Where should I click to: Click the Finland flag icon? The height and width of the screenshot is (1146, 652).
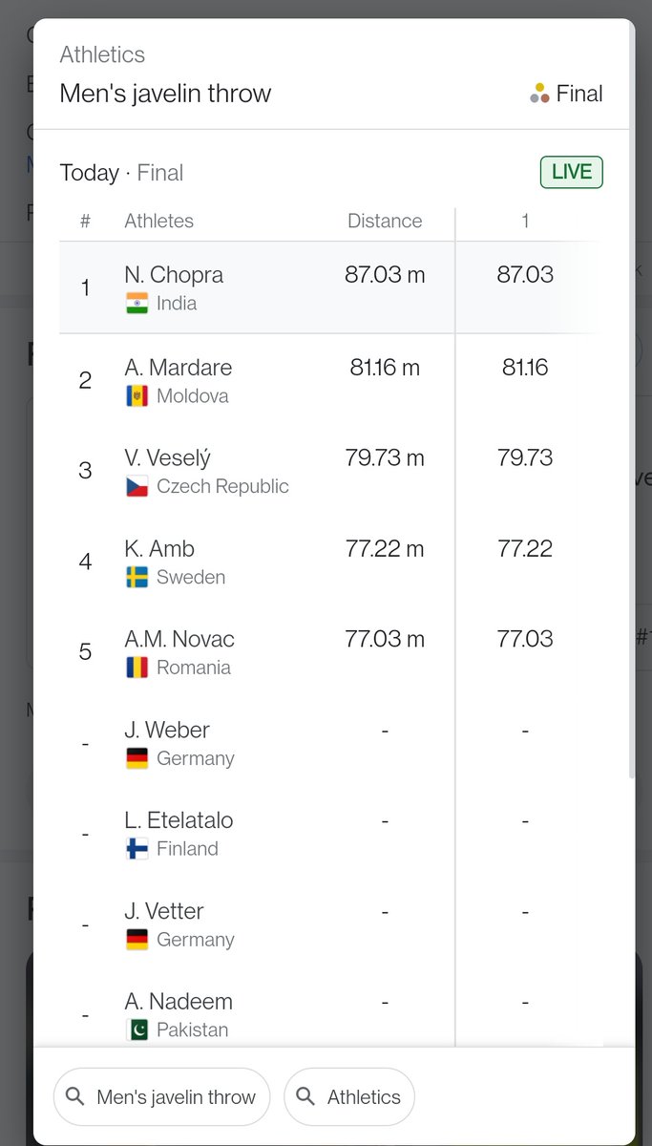pos(137,848)
